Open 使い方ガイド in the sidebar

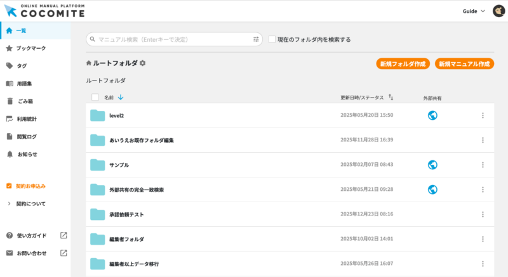tap(31, 236)
